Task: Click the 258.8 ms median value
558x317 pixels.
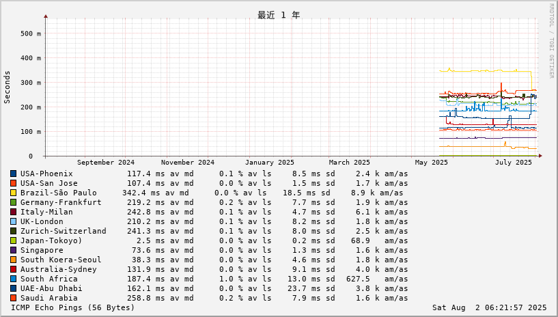Action: tap(145, 298)
